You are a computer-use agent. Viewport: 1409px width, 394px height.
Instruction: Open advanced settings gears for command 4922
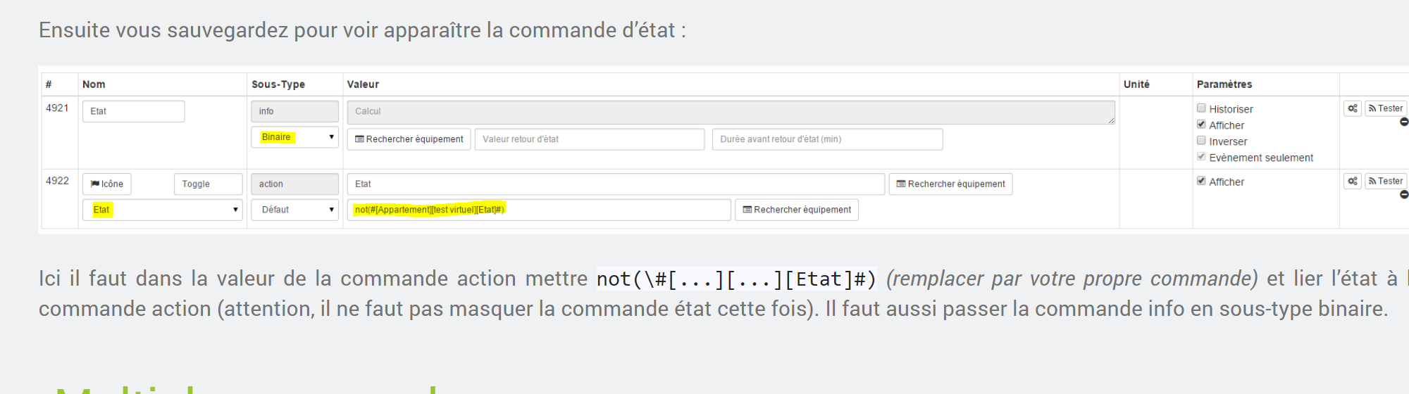pyautogui.click(x=1352, y=182)
